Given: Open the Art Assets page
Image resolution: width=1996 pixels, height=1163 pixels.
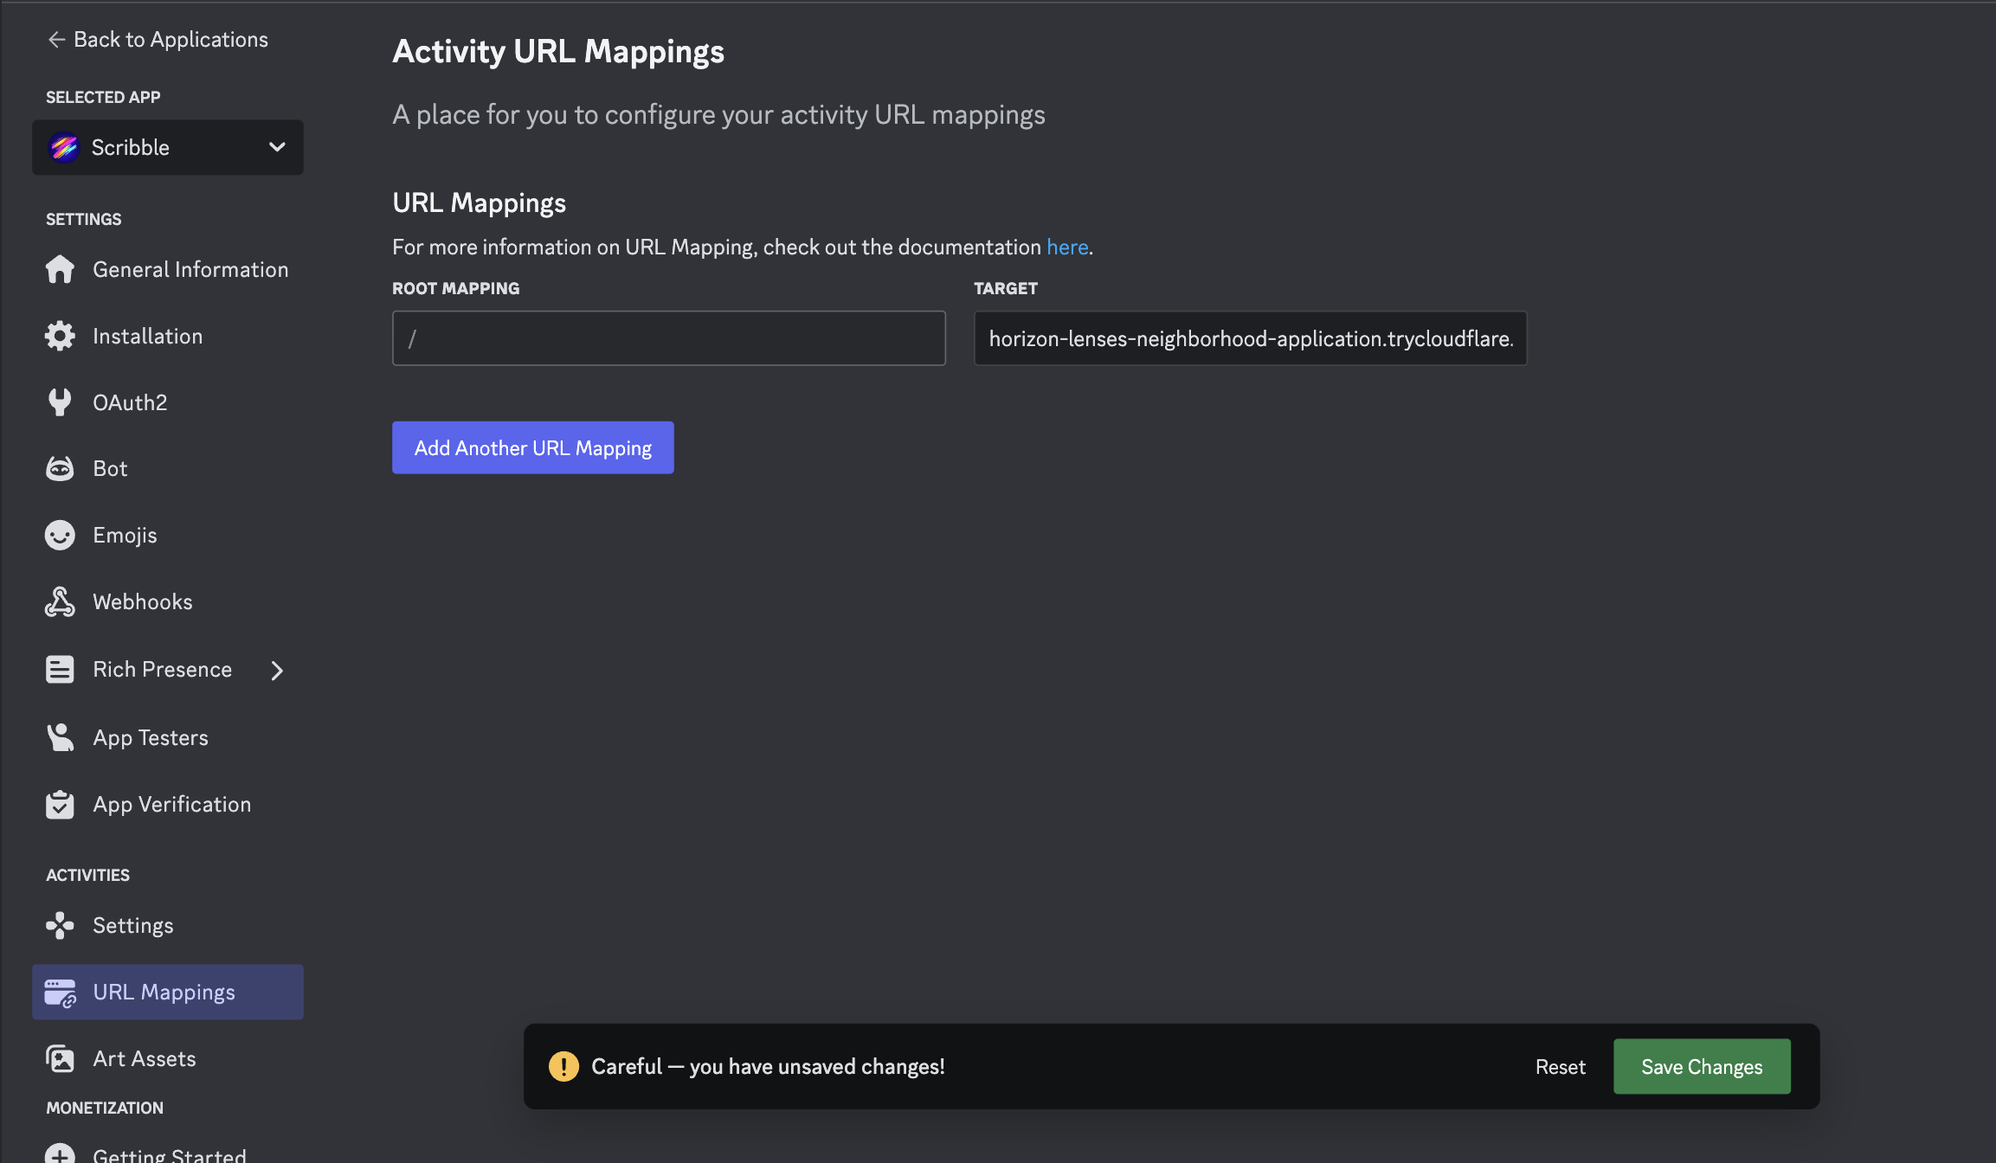Looking at the screenshot, I should (168, 1058).
